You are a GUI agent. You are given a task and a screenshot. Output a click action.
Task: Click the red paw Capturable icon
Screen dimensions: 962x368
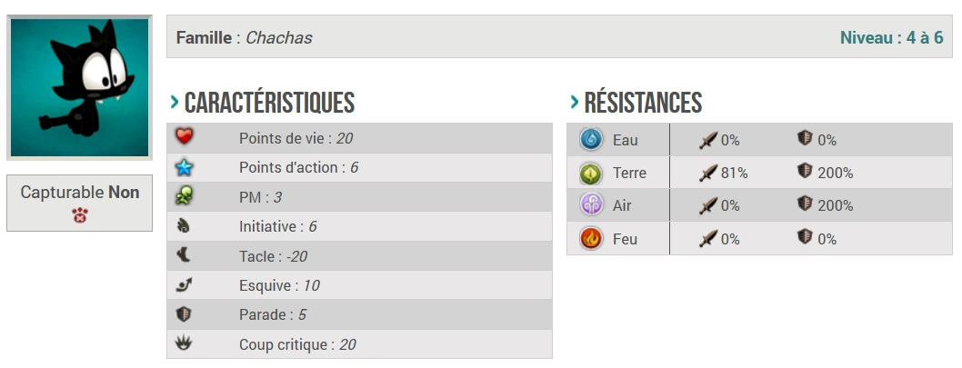[x=79, y=215]
